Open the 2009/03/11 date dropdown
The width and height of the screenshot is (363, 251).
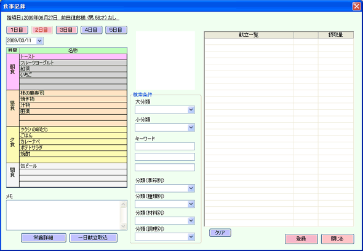(39, 41)
